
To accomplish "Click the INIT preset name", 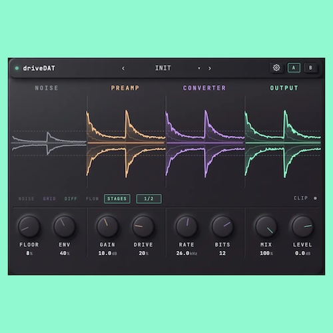I will [x=163, y=68].
